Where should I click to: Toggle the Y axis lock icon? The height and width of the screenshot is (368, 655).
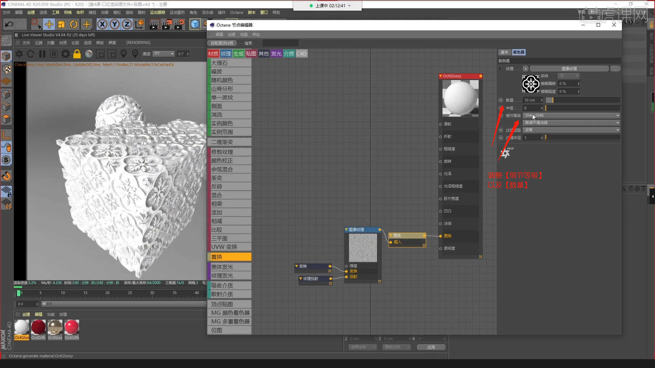click(x=115, y=24)
